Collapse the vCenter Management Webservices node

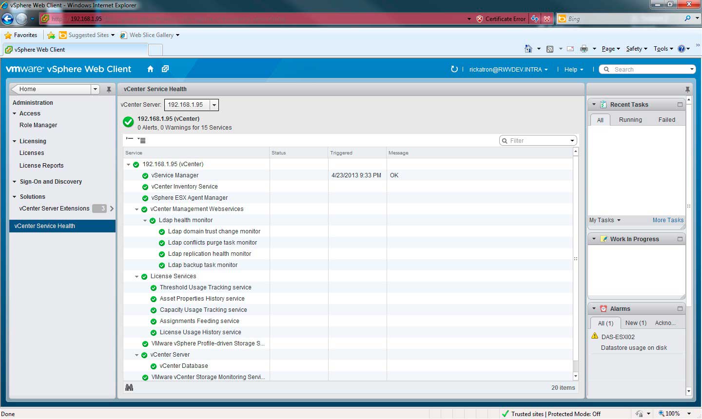[x=137, y=209]
